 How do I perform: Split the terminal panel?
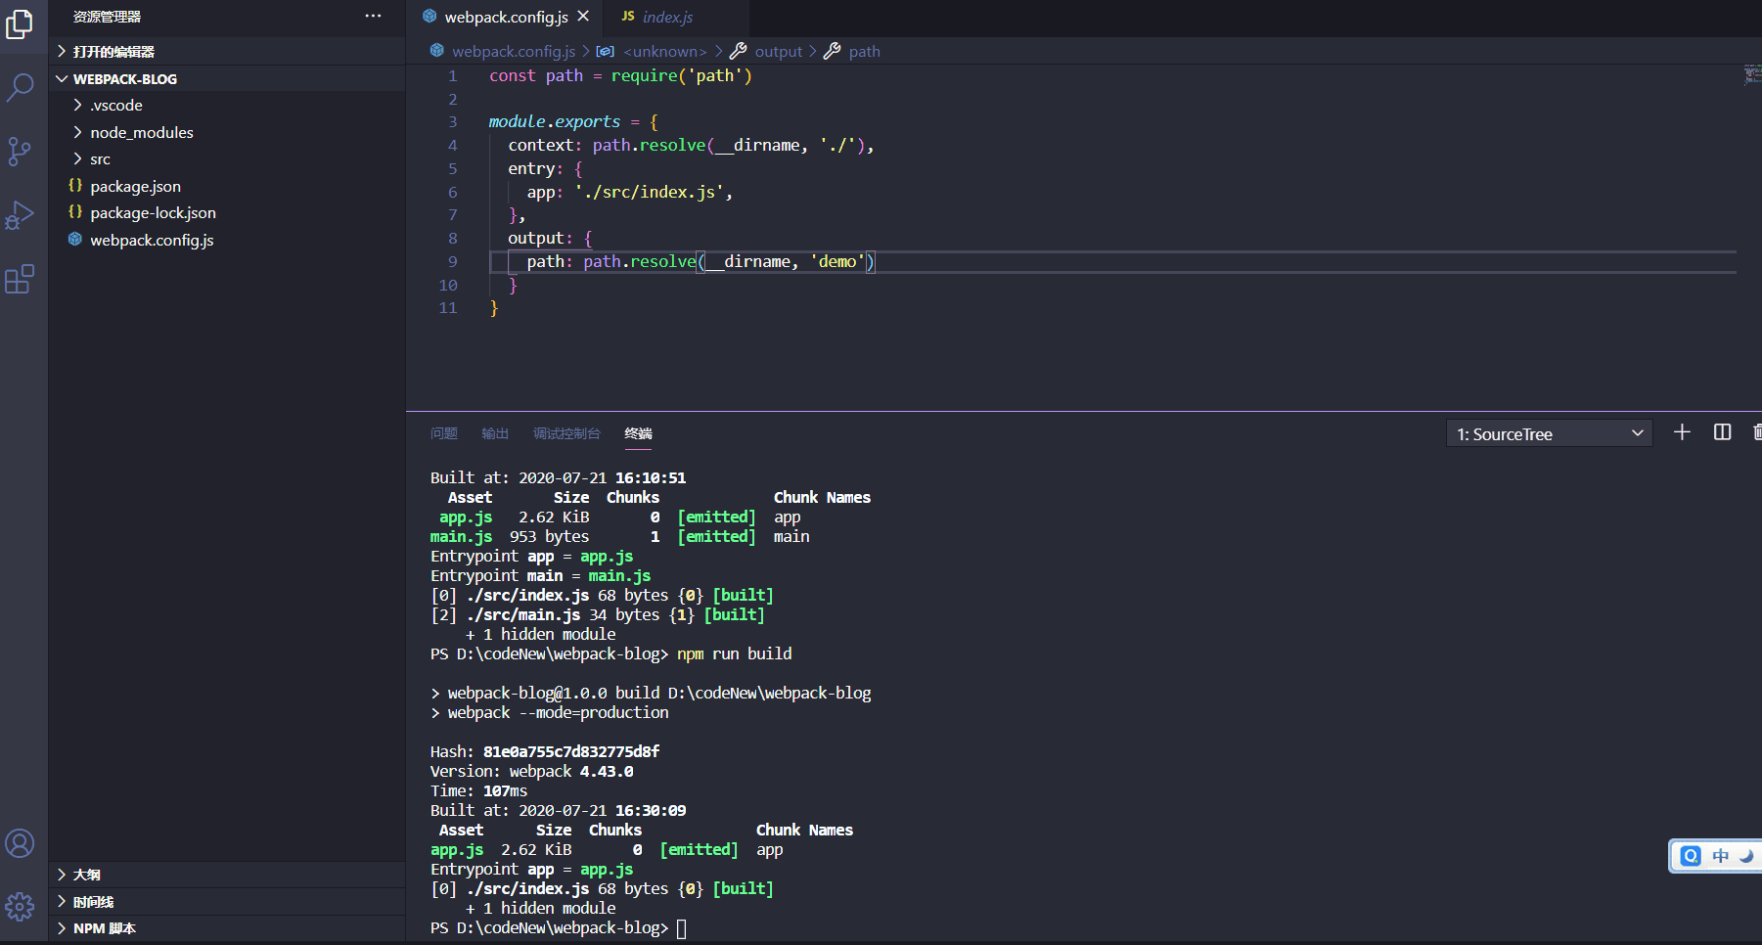pyautogui.click(x=1723, y=431)
